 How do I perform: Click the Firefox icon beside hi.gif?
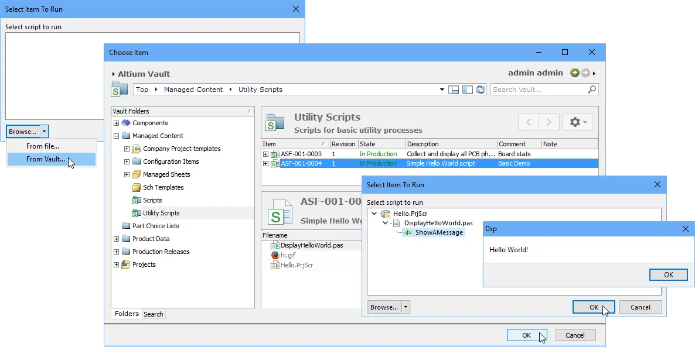point(275,255)
